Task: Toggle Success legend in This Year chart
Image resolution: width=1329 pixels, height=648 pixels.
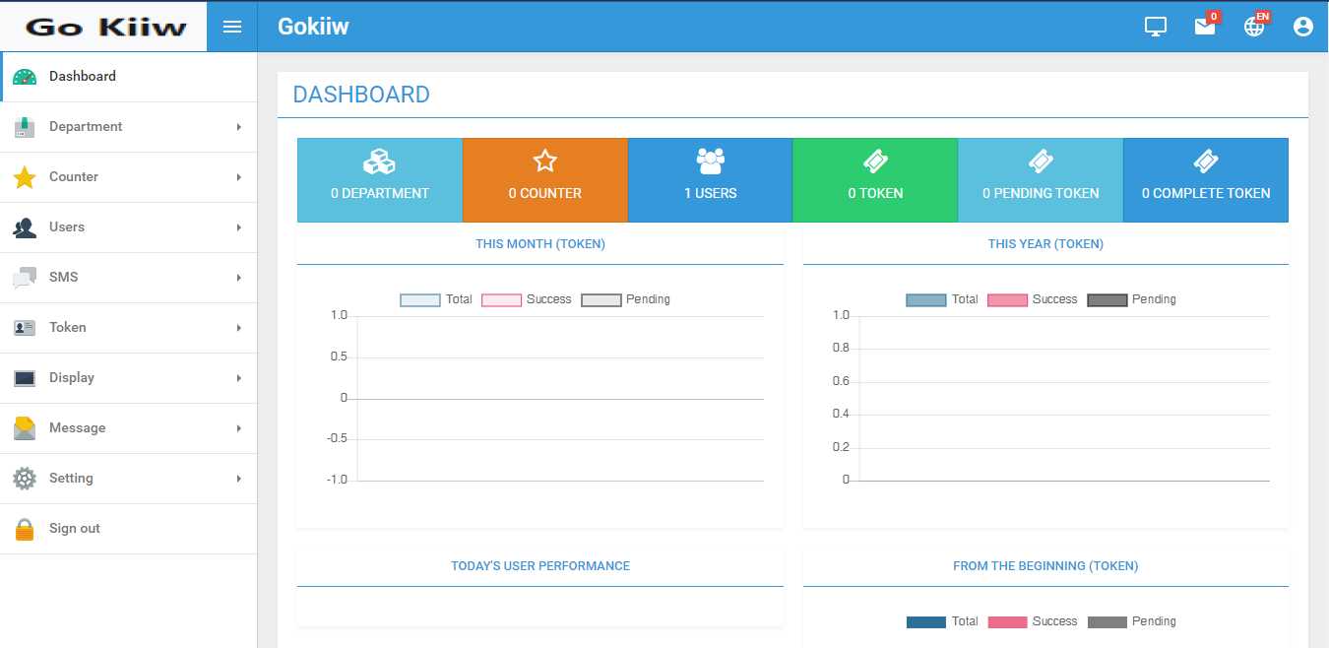Action: 1032,299
